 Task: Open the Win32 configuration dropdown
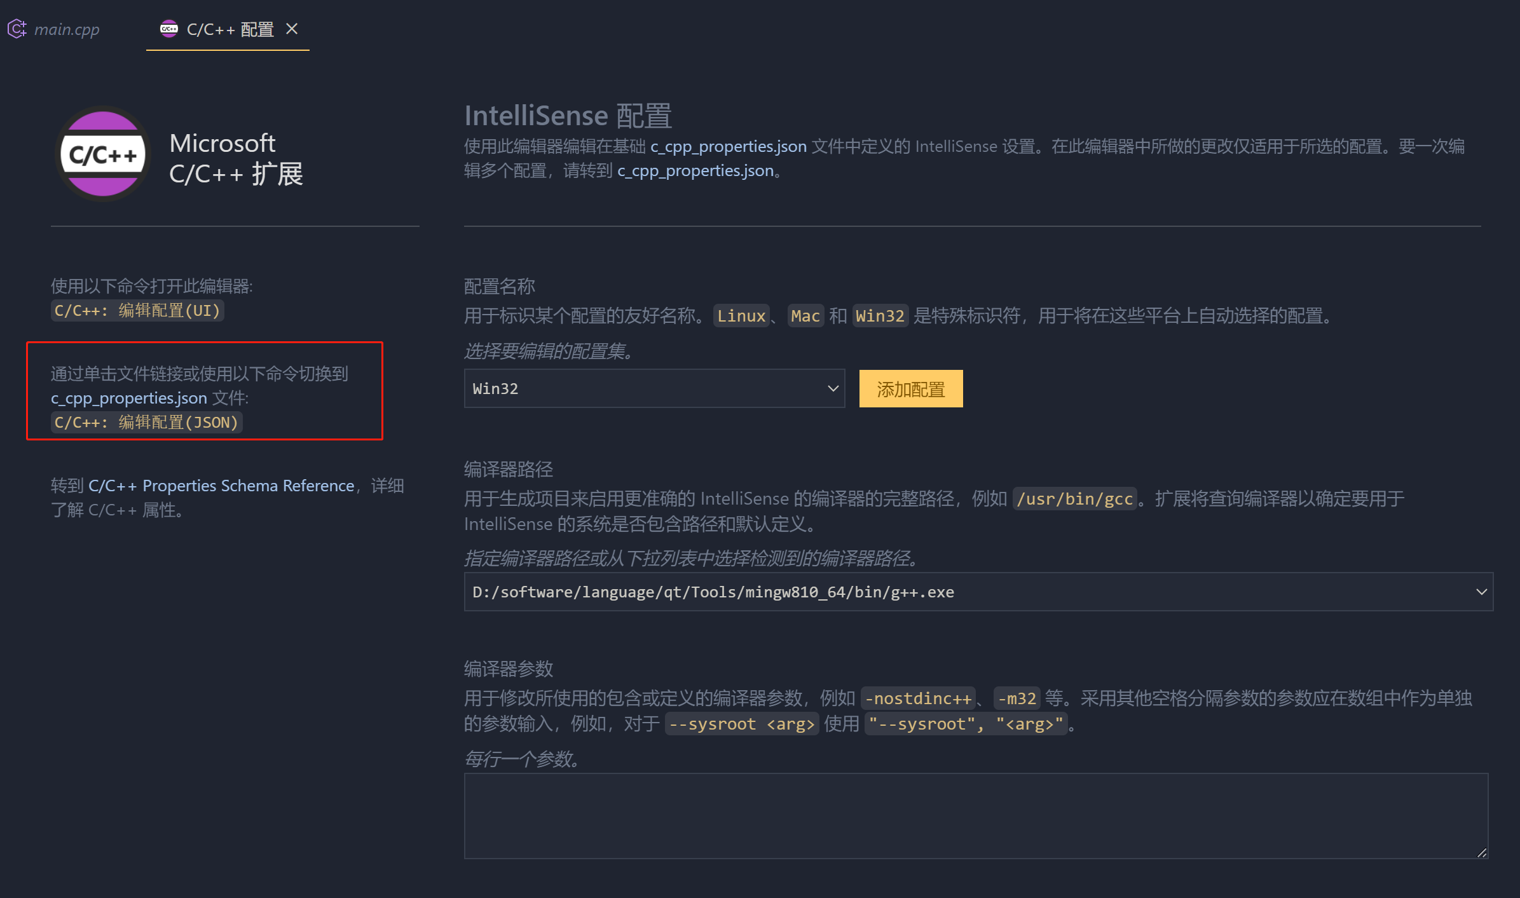click(x=654, y=388)
